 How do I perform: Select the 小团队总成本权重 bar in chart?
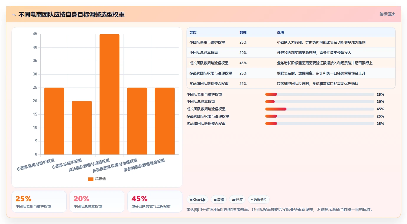point(82,128)
